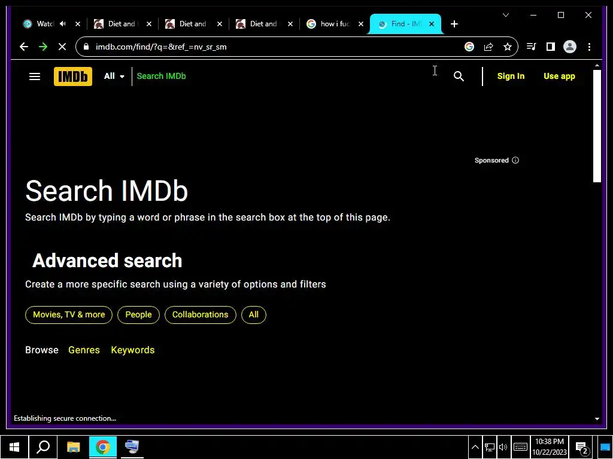Switch to the second Diet and tab
This screenshot has width=613, height=459.
click(189, 24)
